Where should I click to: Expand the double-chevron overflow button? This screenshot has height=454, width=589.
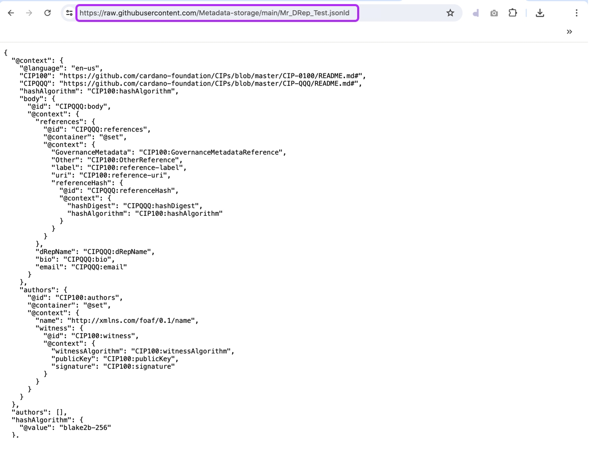click(x=569, y=32)
